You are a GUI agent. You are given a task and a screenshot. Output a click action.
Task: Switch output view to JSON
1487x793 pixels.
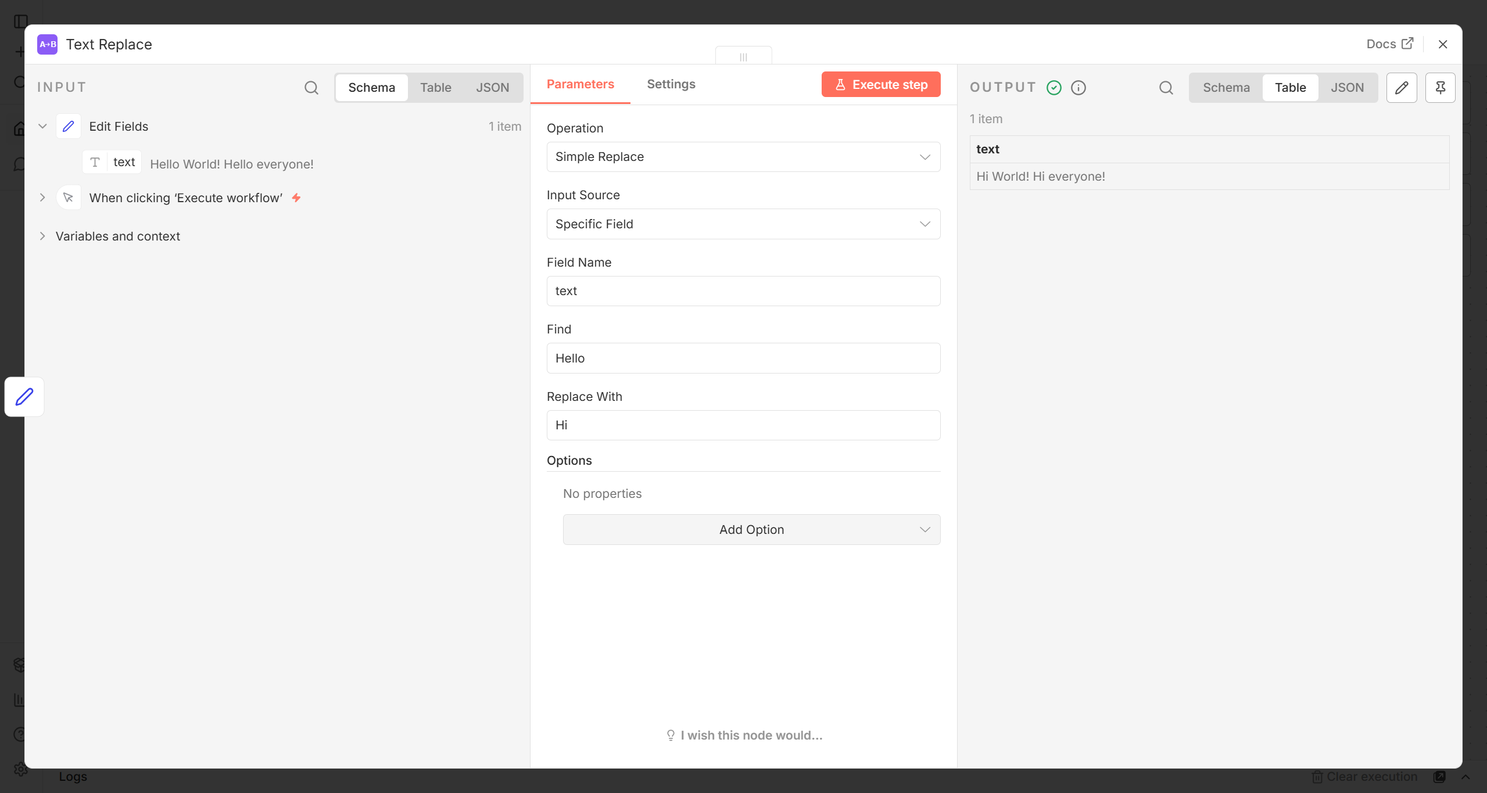(1347, 88)
